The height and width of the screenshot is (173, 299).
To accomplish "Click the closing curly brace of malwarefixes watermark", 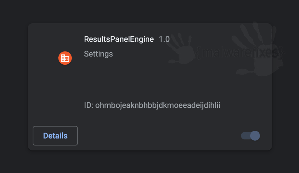I will 282,53.
